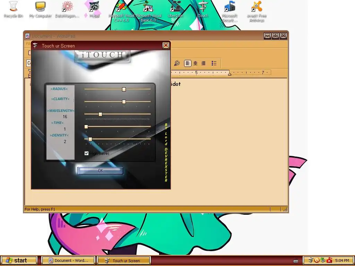The height and width of the screenshot is (266, 355).
Task: Select the DataWagon desktop shortcut
Action: (x=67, y=9)
